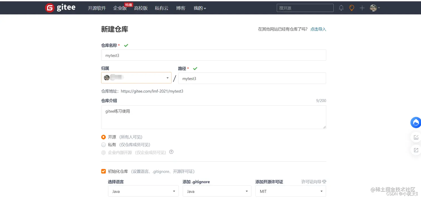This screenshot has width=421, height=198.
Task: Open 高校版 in navigation
Action: tap(141, 8)
